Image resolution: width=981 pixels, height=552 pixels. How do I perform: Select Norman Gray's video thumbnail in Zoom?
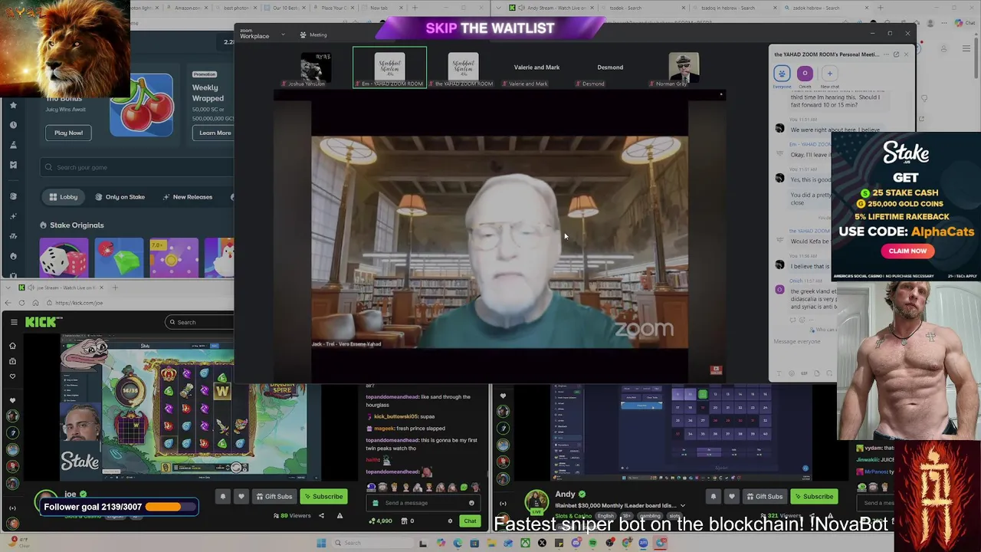point(684,67)
